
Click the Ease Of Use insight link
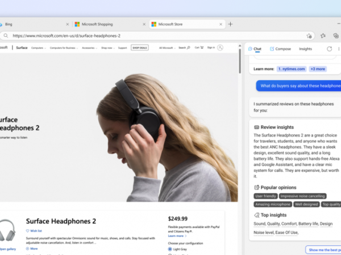tap(287, 232)
